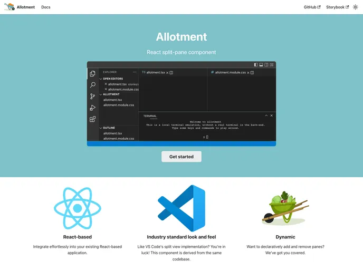Toggle bottom panel layout icon in title bar

click(x=261, y=65)
